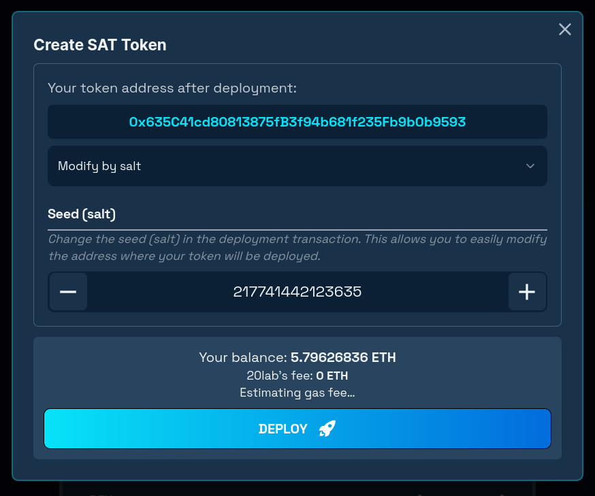
Task: Click the Seed (salt) section heading
Action: [82, 214]
